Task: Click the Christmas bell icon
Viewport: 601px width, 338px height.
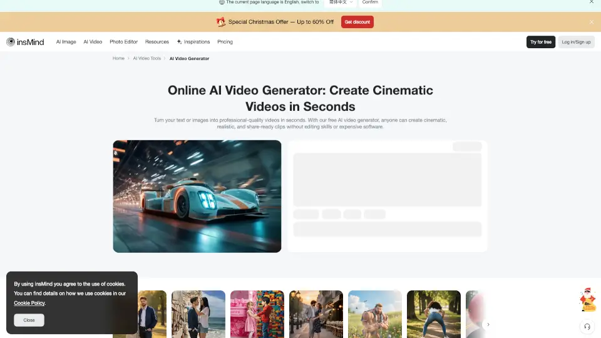Action: (221, 22)
